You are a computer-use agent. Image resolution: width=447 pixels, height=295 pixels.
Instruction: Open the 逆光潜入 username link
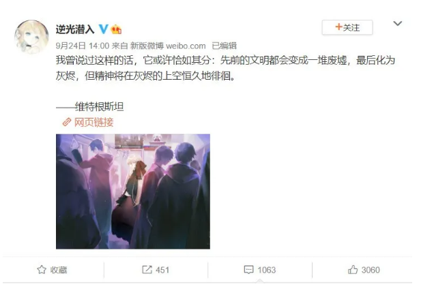75,29
